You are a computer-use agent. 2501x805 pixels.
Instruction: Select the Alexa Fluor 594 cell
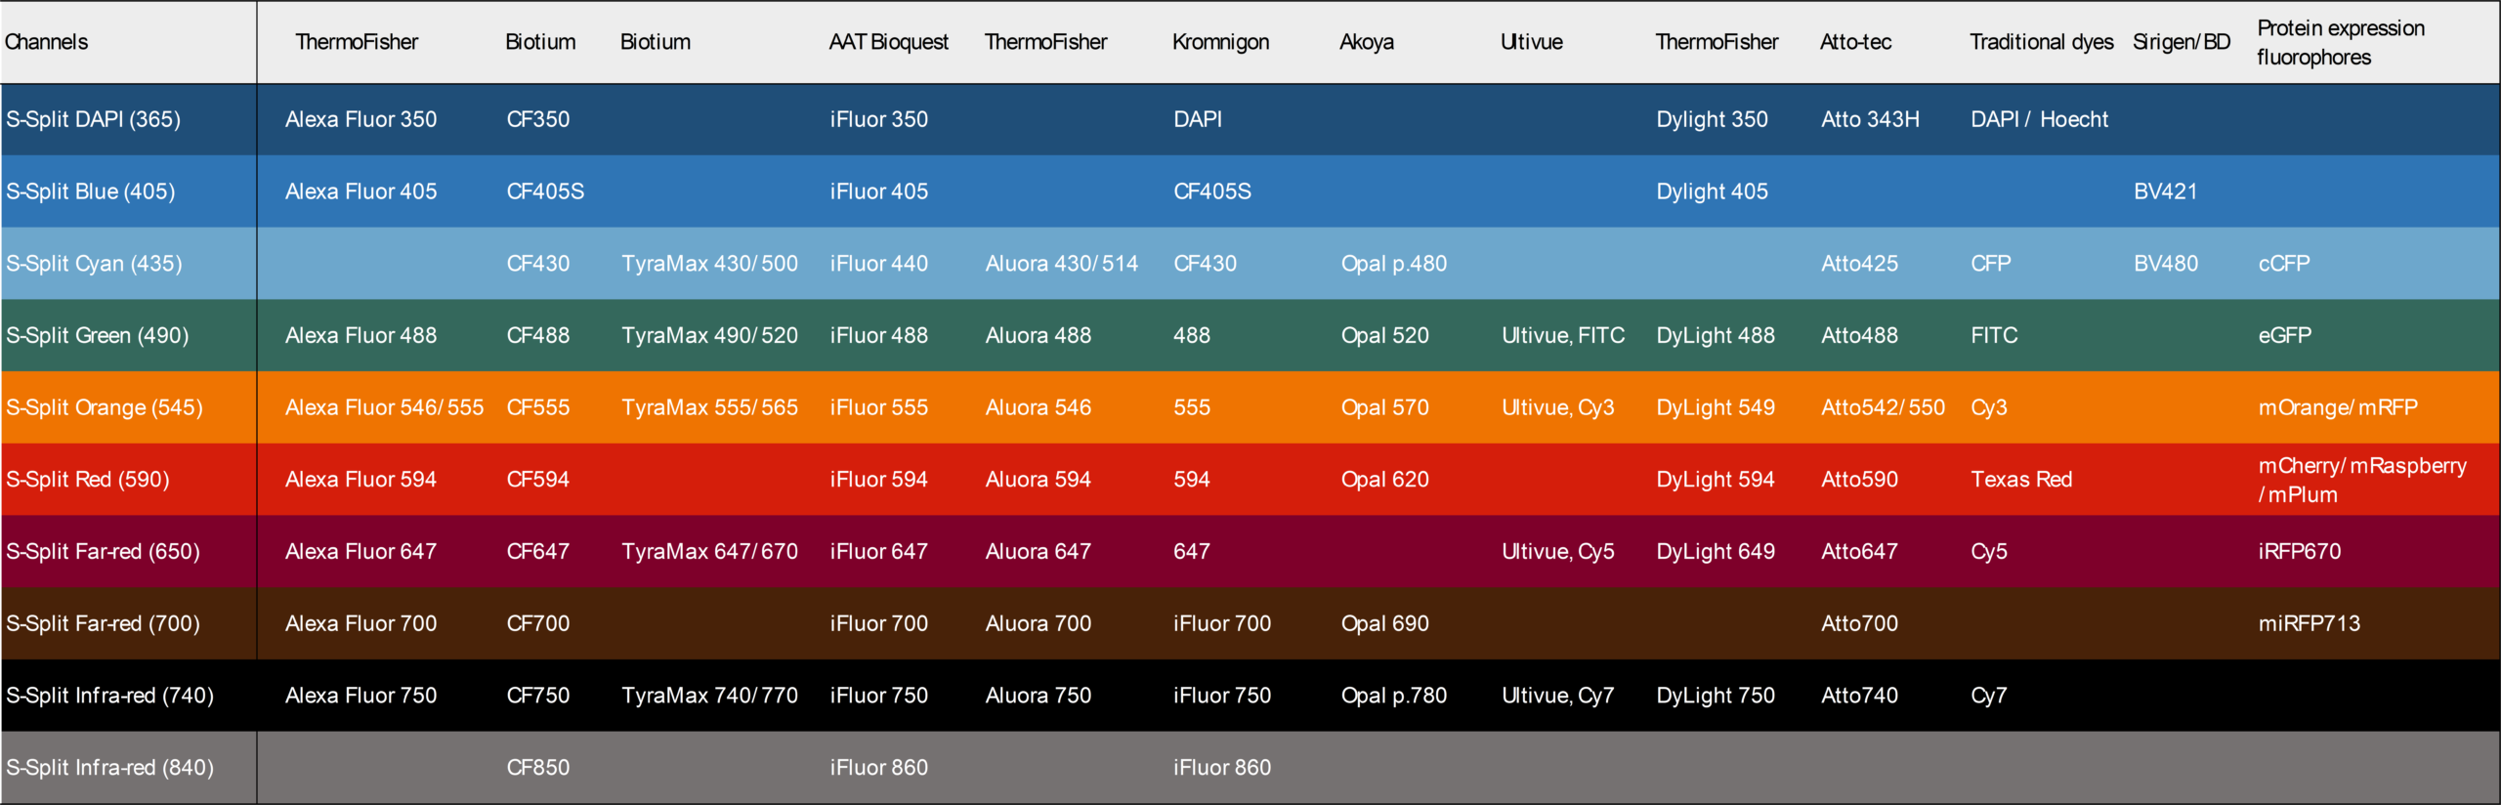click(360, 480)
